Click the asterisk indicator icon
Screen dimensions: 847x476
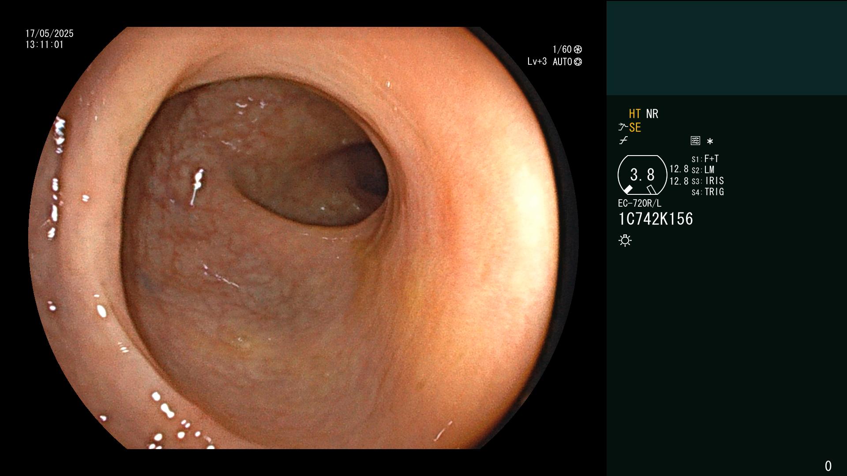710,141
